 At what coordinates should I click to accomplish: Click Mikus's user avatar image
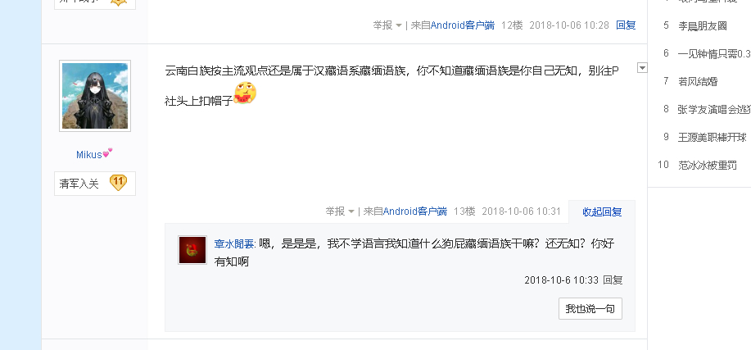(x=95, y=96)
